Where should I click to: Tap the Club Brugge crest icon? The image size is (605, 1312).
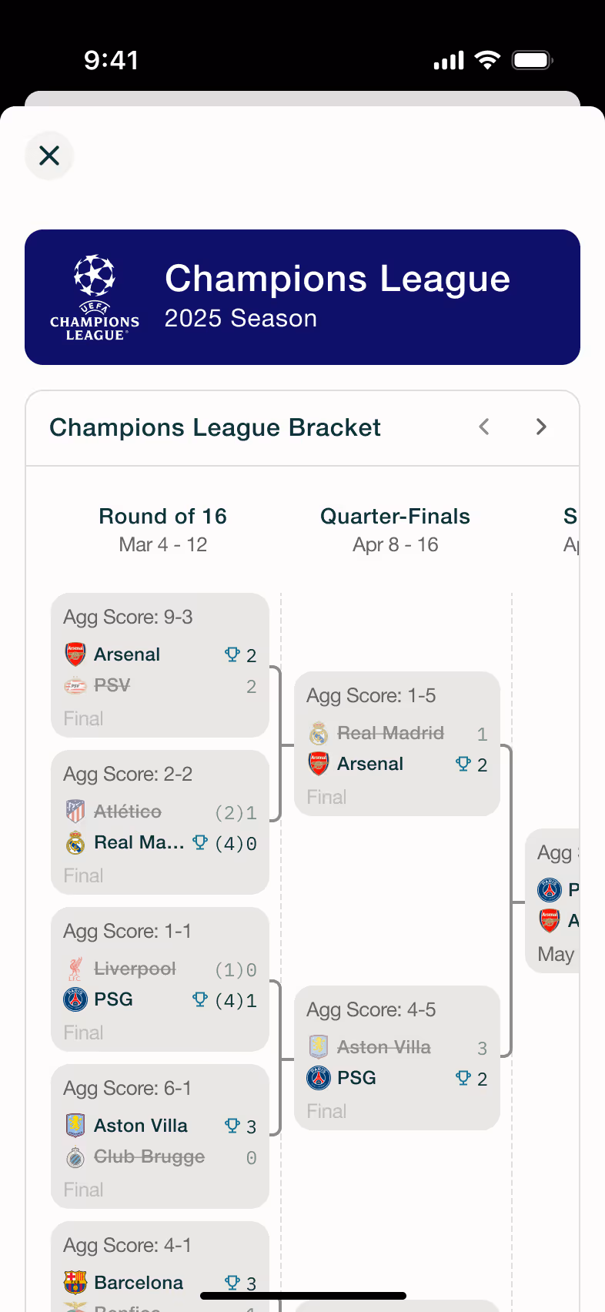[x=75, y=1156]
